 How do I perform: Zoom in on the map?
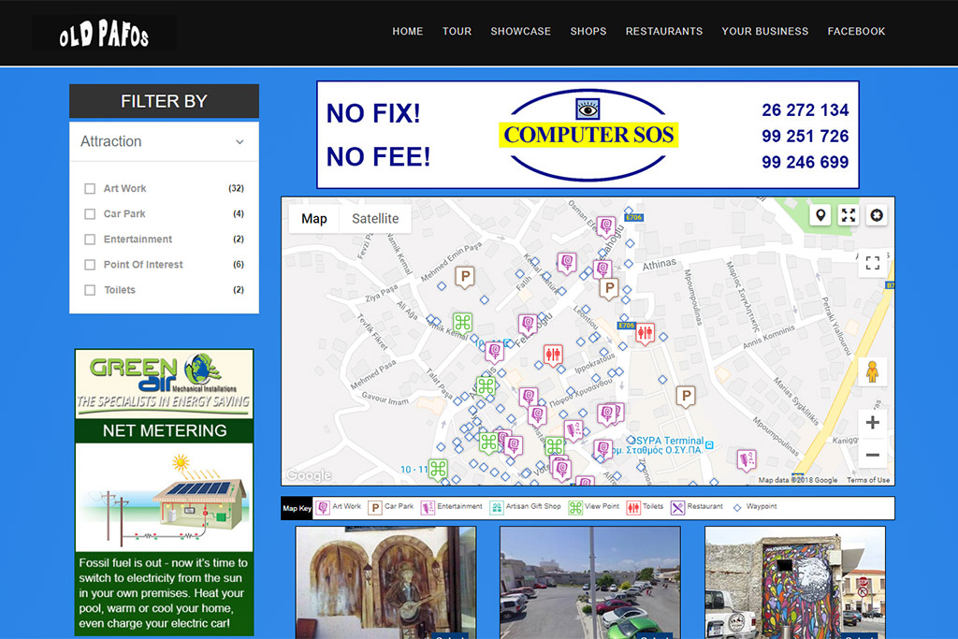click(x=873, y=422)
